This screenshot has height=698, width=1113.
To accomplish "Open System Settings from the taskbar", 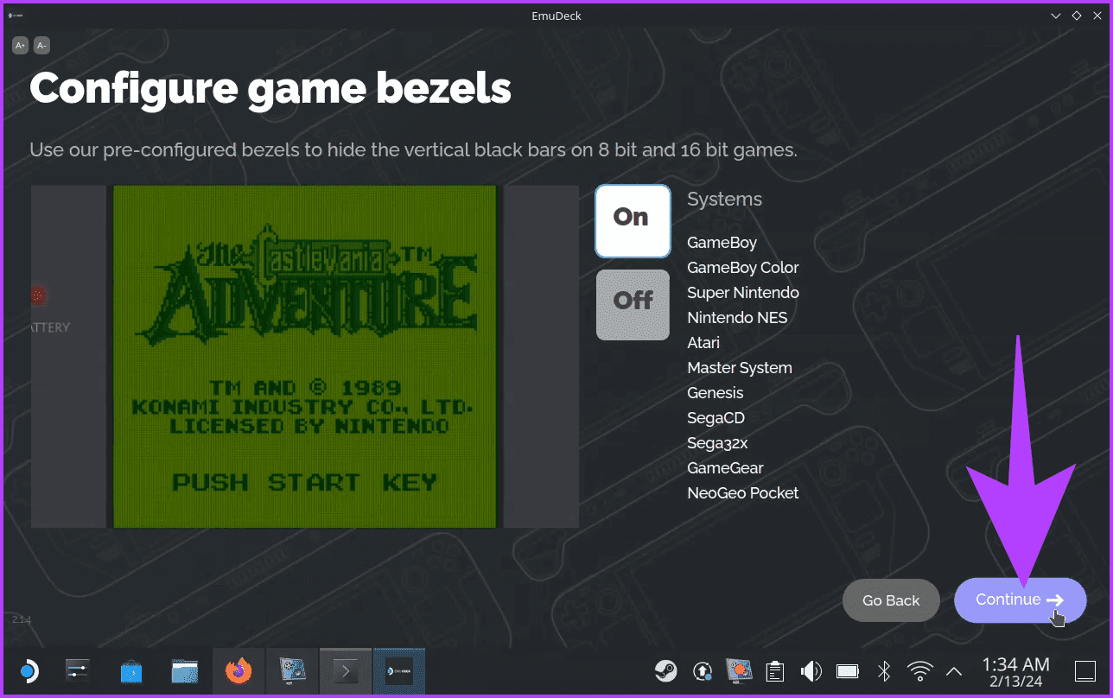I will pos(78,671).
